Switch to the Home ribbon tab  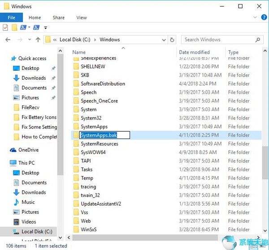tap(35, 17)
